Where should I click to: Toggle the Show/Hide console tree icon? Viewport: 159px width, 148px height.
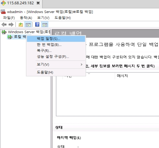tap(28, 25)
